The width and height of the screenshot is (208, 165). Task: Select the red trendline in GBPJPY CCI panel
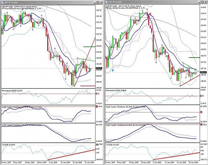coord(71,155)
